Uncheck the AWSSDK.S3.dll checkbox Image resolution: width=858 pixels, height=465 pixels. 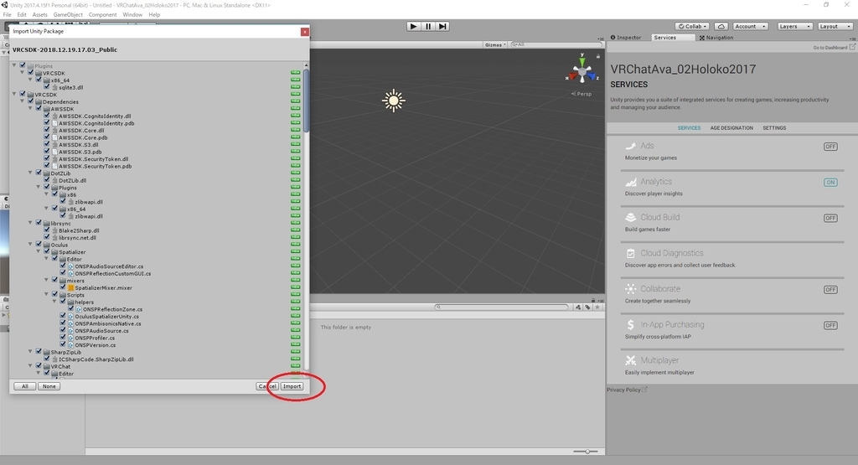[x=47, y=144]
